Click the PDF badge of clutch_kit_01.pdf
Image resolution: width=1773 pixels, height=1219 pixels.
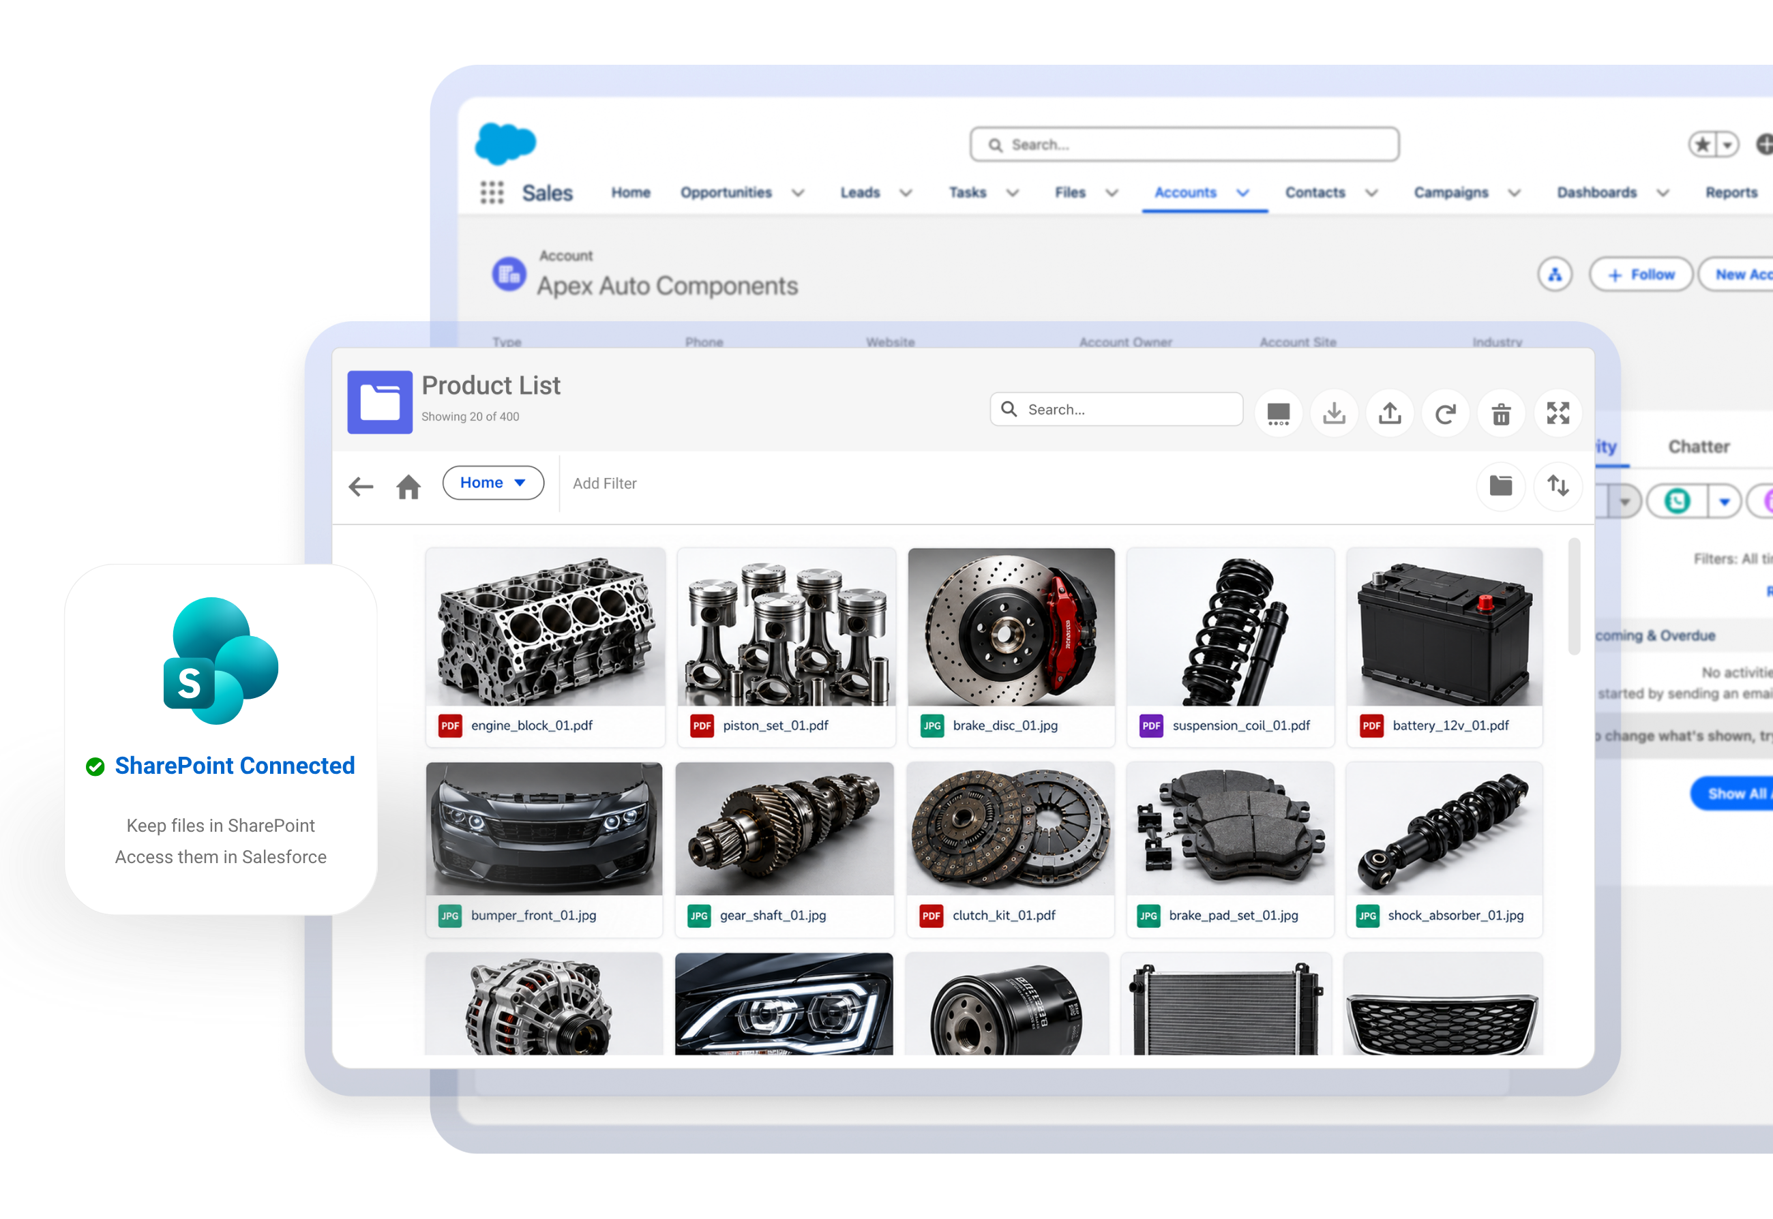coord(932,916)
